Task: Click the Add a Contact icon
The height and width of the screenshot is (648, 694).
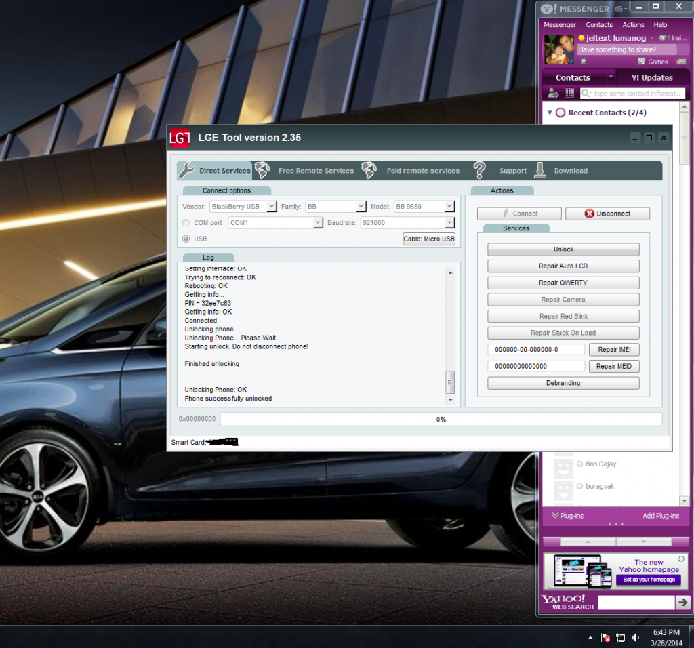Action: click(553, 94)
